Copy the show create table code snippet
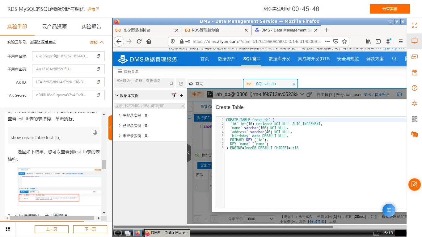 click(x=95, y=132)
